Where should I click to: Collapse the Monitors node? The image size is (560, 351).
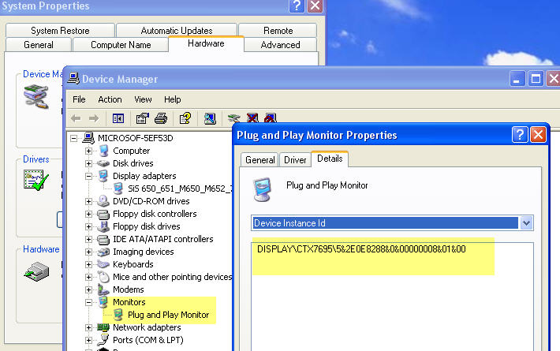point(88,302)
